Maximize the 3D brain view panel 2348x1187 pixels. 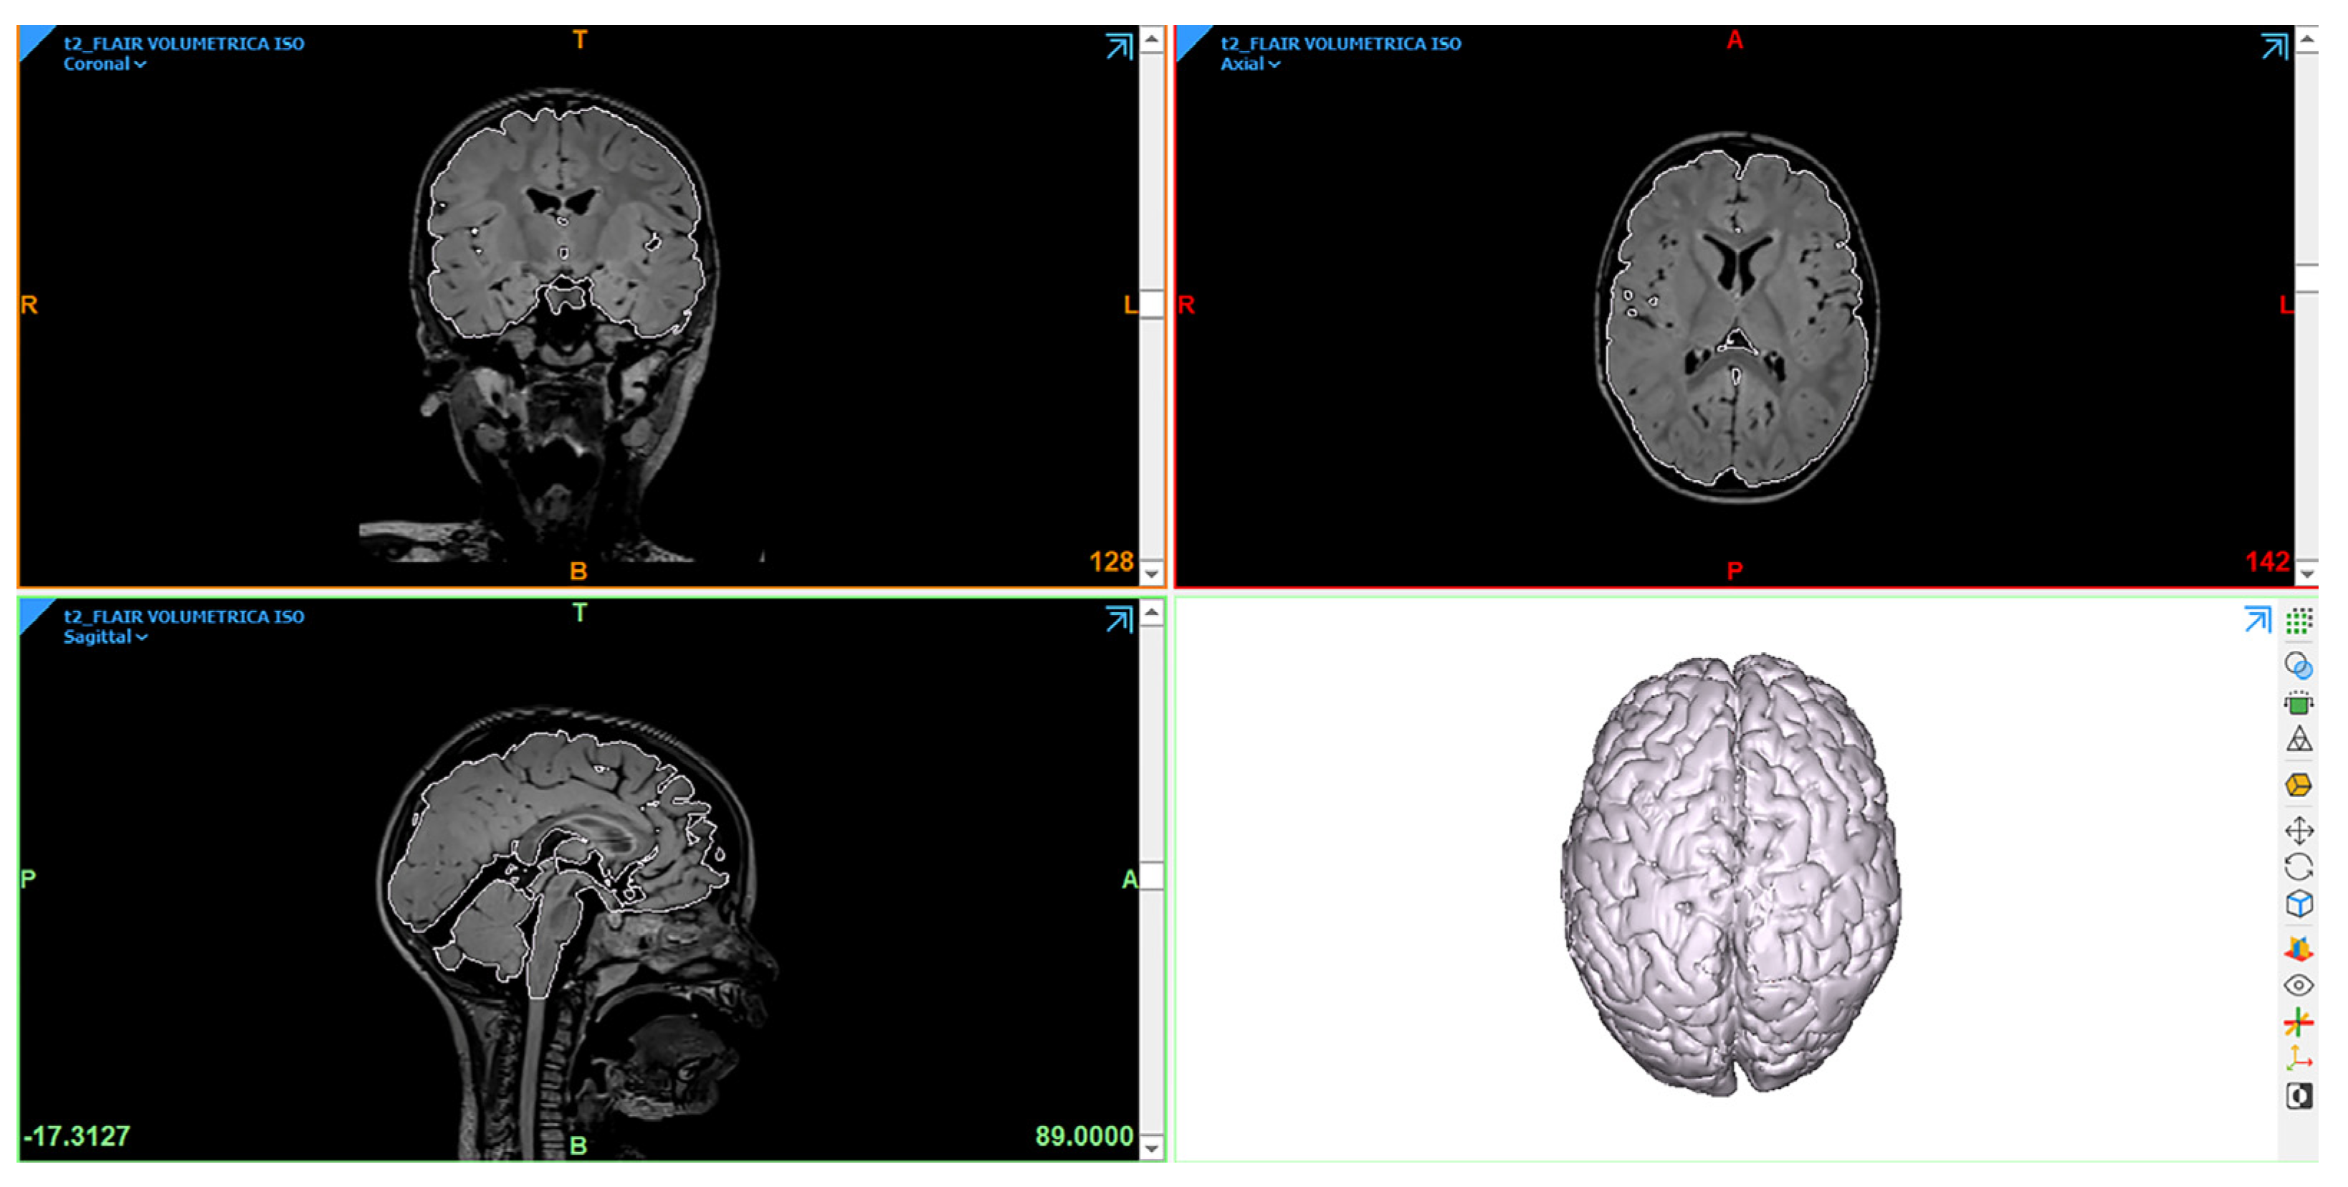[x=2257, y=620]
